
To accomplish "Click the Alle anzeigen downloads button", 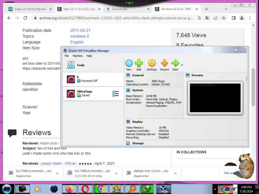I will [231, 173].
